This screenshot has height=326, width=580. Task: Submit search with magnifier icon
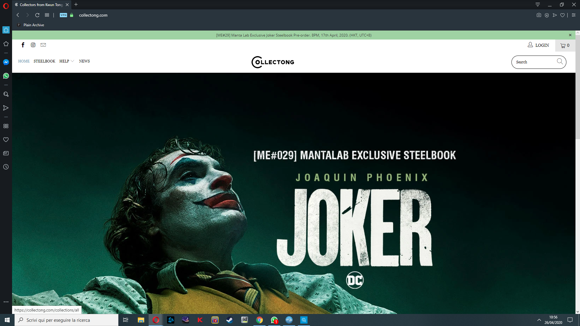pos(560,62)
